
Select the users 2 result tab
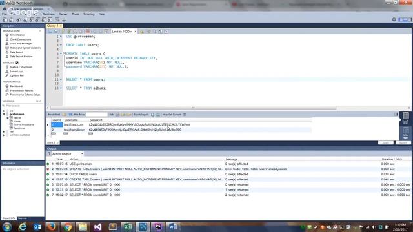(x=53, y=143)
